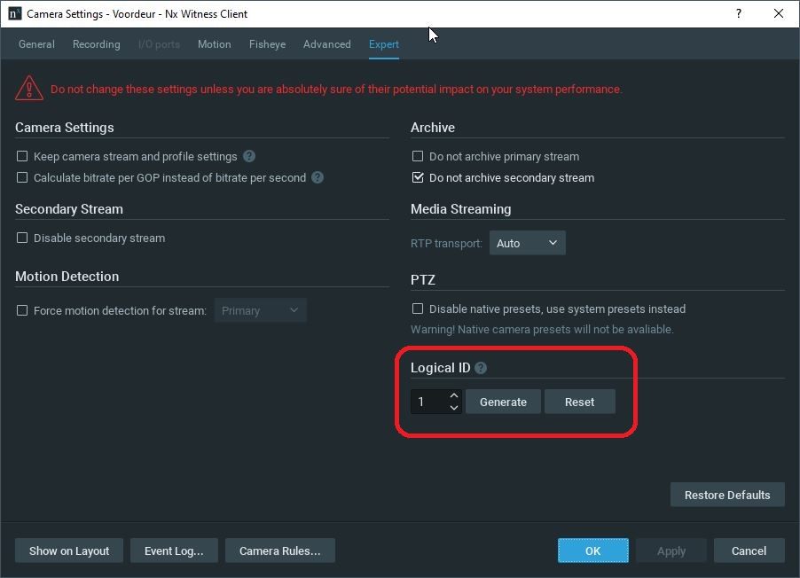The image size is (800, 578).
Task: Click the question mark help button in title bar
Action: [x=739, y=13]
